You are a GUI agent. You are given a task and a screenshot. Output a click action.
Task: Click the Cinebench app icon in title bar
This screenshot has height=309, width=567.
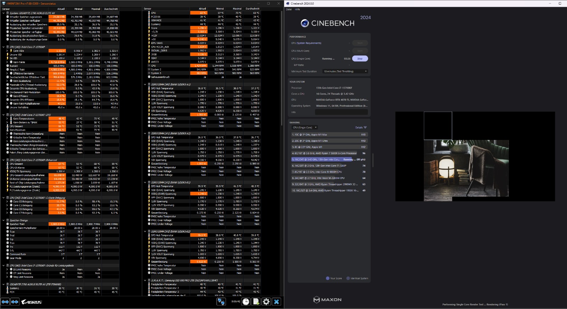tap(288, 4)
